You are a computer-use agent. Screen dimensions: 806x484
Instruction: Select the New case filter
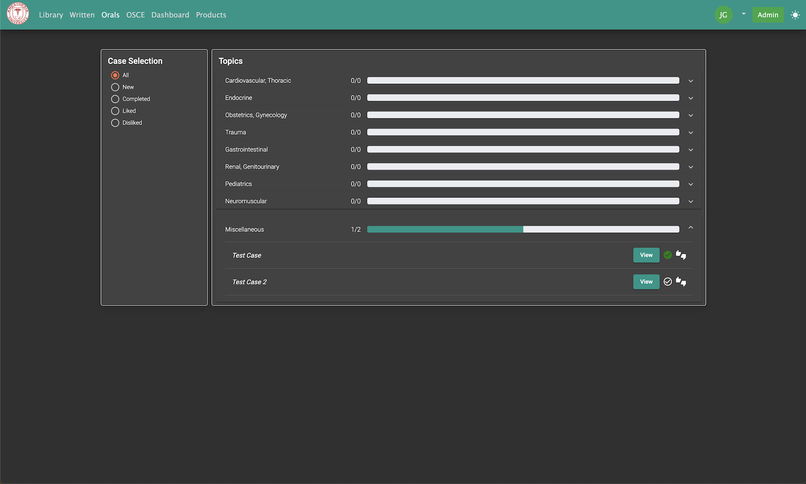point(115,87)
